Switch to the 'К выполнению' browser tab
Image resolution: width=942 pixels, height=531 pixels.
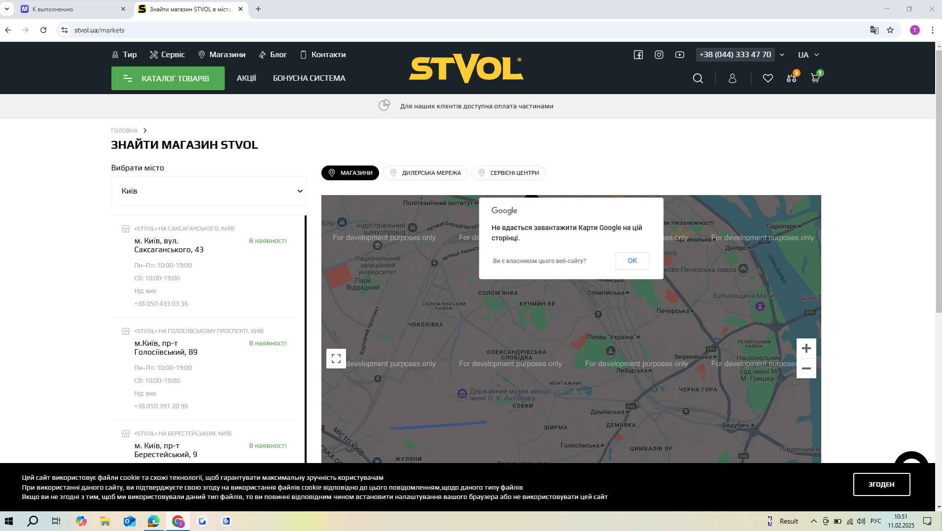[x=73, y=9]
